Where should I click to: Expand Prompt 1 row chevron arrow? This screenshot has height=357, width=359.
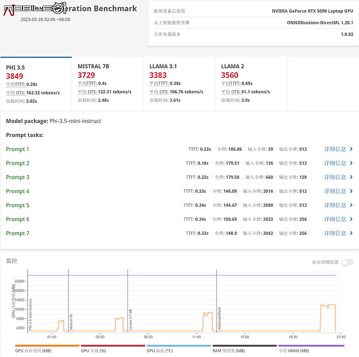point(351,149)
